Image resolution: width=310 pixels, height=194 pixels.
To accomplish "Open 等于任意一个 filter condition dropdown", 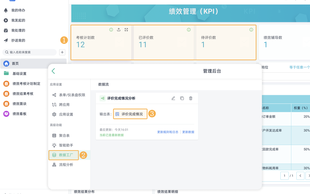I will 299,67.
